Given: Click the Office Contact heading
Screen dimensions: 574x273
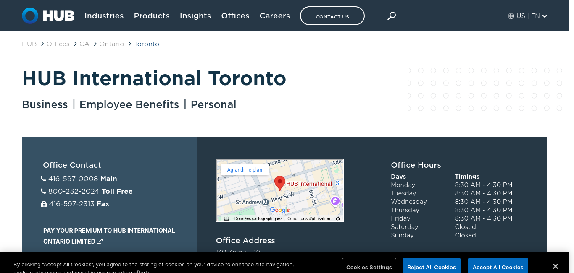Looking at the screenshot, I should (72, 165).
